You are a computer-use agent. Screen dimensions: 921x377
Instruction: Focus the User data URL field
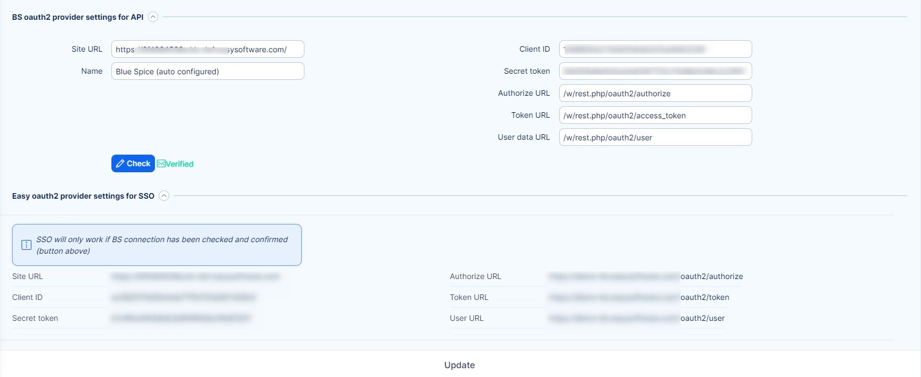pos(655,138)
